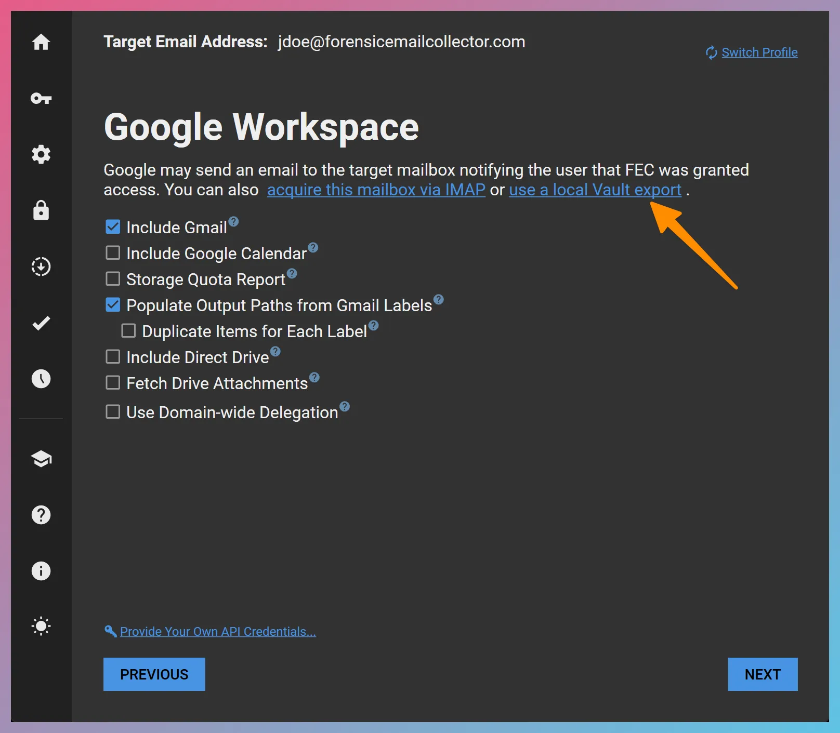Check Duplicate Items for Each Label
The image size is (840, 733).
tap(128, 331)
